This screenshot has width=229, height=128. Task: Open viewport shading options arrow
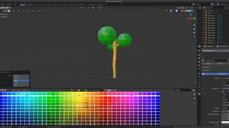(195, 11)
